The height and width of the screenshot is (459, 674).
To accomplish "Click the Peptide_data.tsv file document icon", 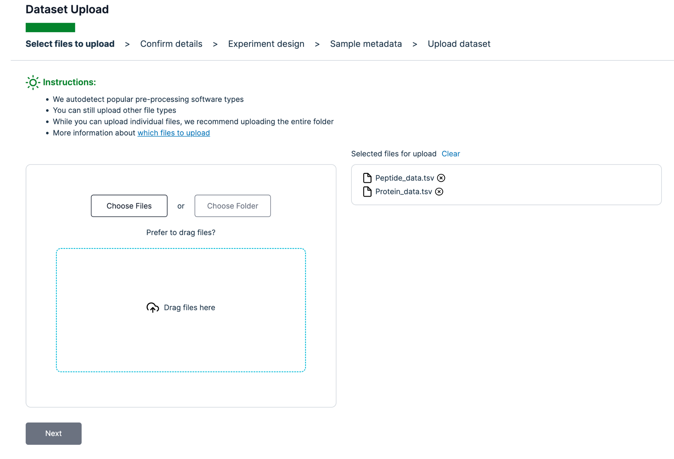I will pos(367,178).
